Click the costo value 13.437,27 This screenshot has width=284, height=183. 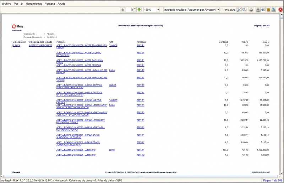244,100
